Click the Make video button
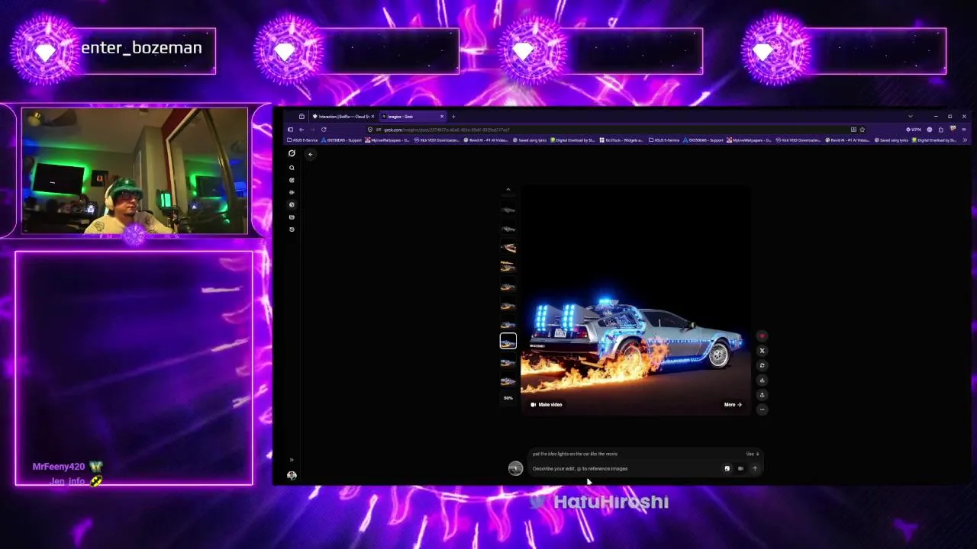The image size is (977, 549). [546, 405]
